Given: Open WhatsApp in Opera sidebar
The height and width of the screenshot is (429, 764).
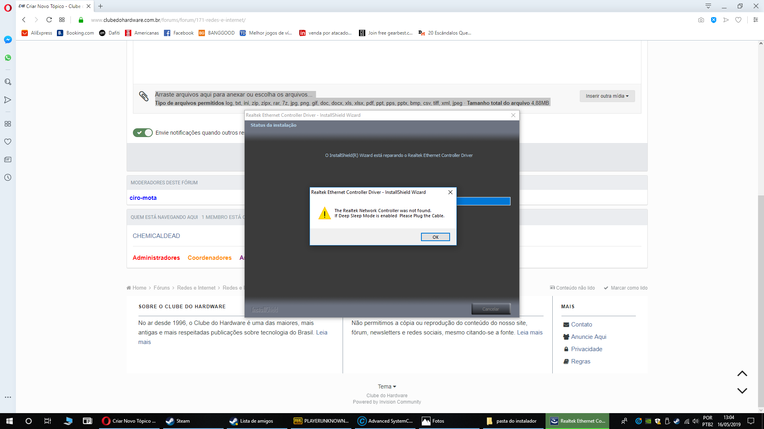Looking at the screenshot, I should click(x=8, y=58).
